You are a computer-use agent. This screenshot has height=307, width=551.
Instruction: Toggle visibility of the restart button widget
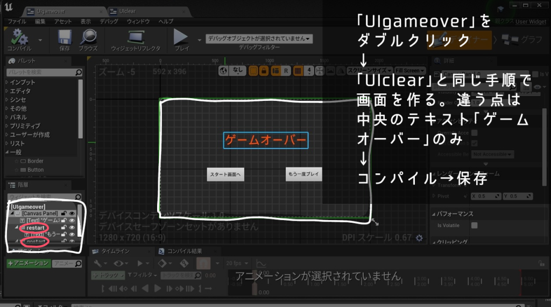[x=72, y=228]
